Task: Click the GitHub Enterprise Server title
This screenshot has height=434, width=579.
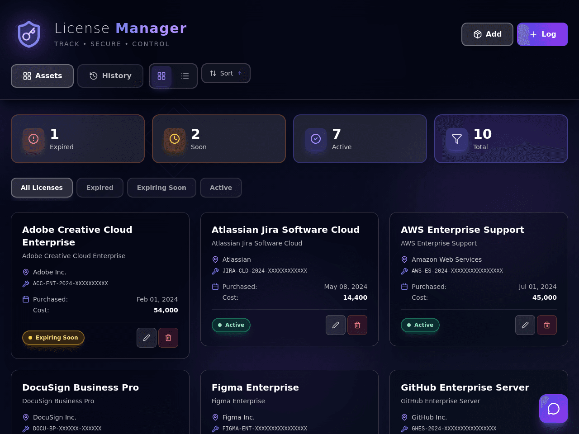Action: (x=465, y=387)
